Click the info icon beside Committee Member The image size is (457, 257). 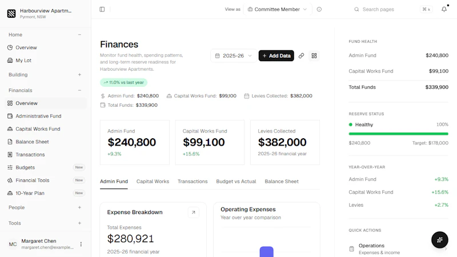tap(319, 9)
